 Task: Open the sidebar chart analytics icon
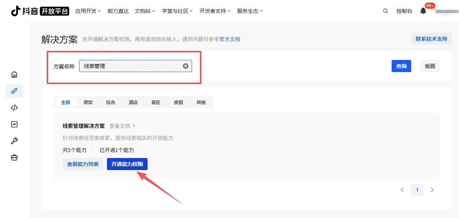click(x=14, y=124)
